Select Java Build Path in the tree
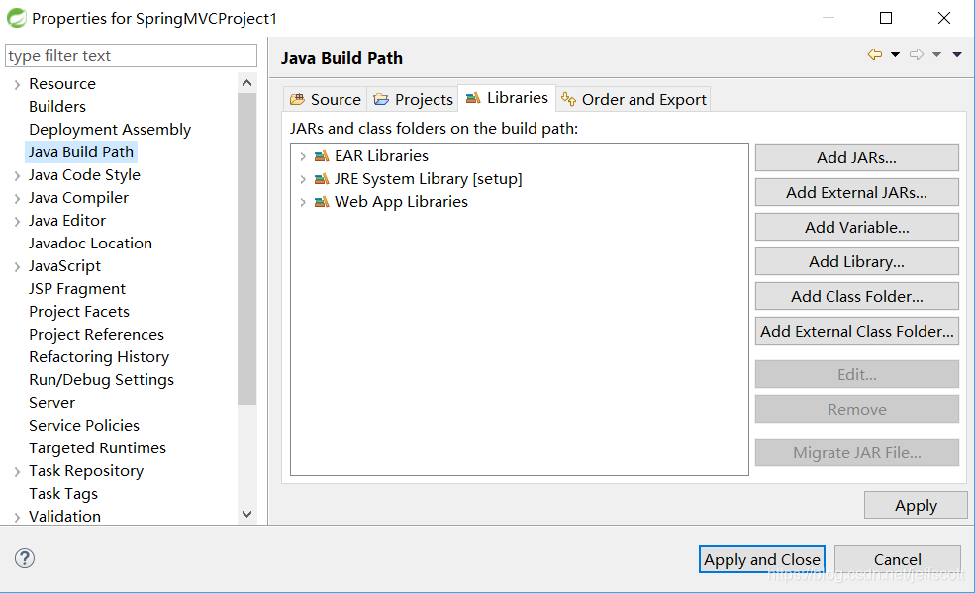Image resolution: width=975 pixels, height=593 pixels. tap(81, 152)
